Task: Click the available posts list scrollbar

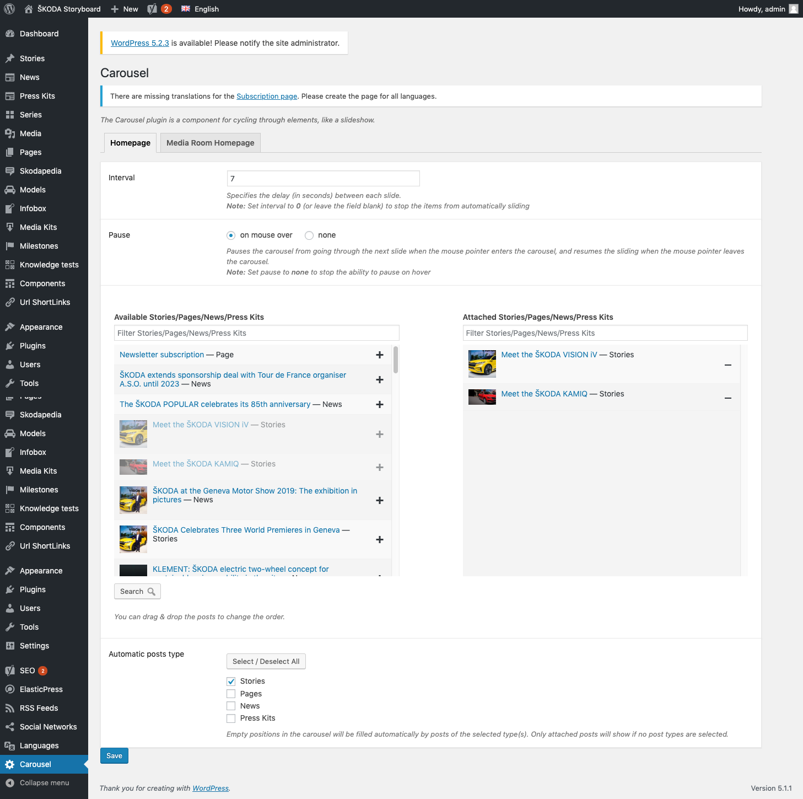Action: 396,360
